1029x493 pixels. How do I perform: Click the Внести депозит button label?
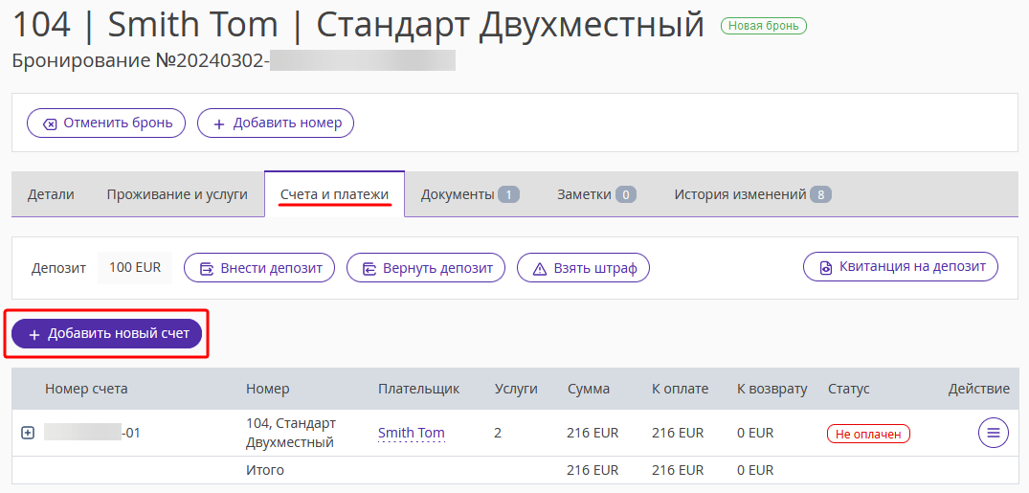tap(272, 268)
